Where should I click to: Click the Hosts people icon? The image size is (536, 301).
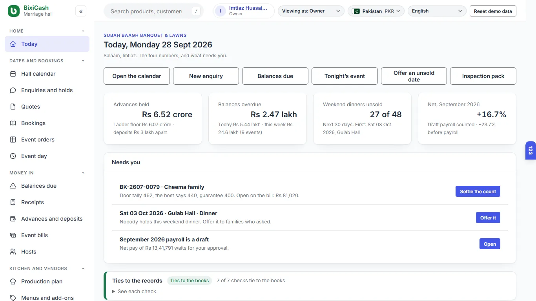[x=13, y=252]
